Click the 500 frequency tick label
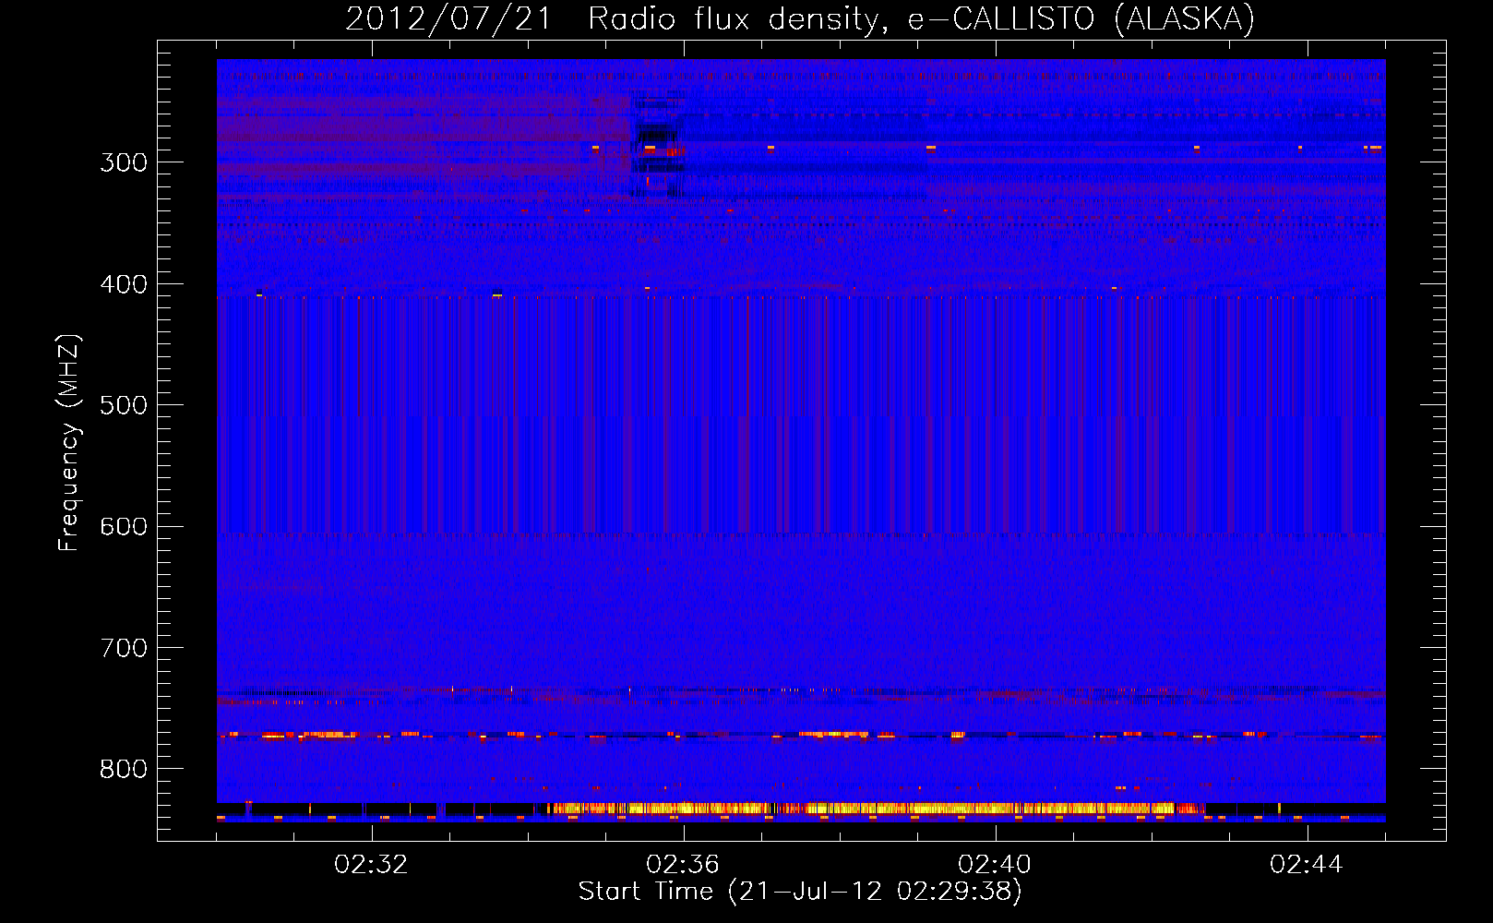Screen dimensions: 1493x923 pyautogui.click(x=124, y=405)
